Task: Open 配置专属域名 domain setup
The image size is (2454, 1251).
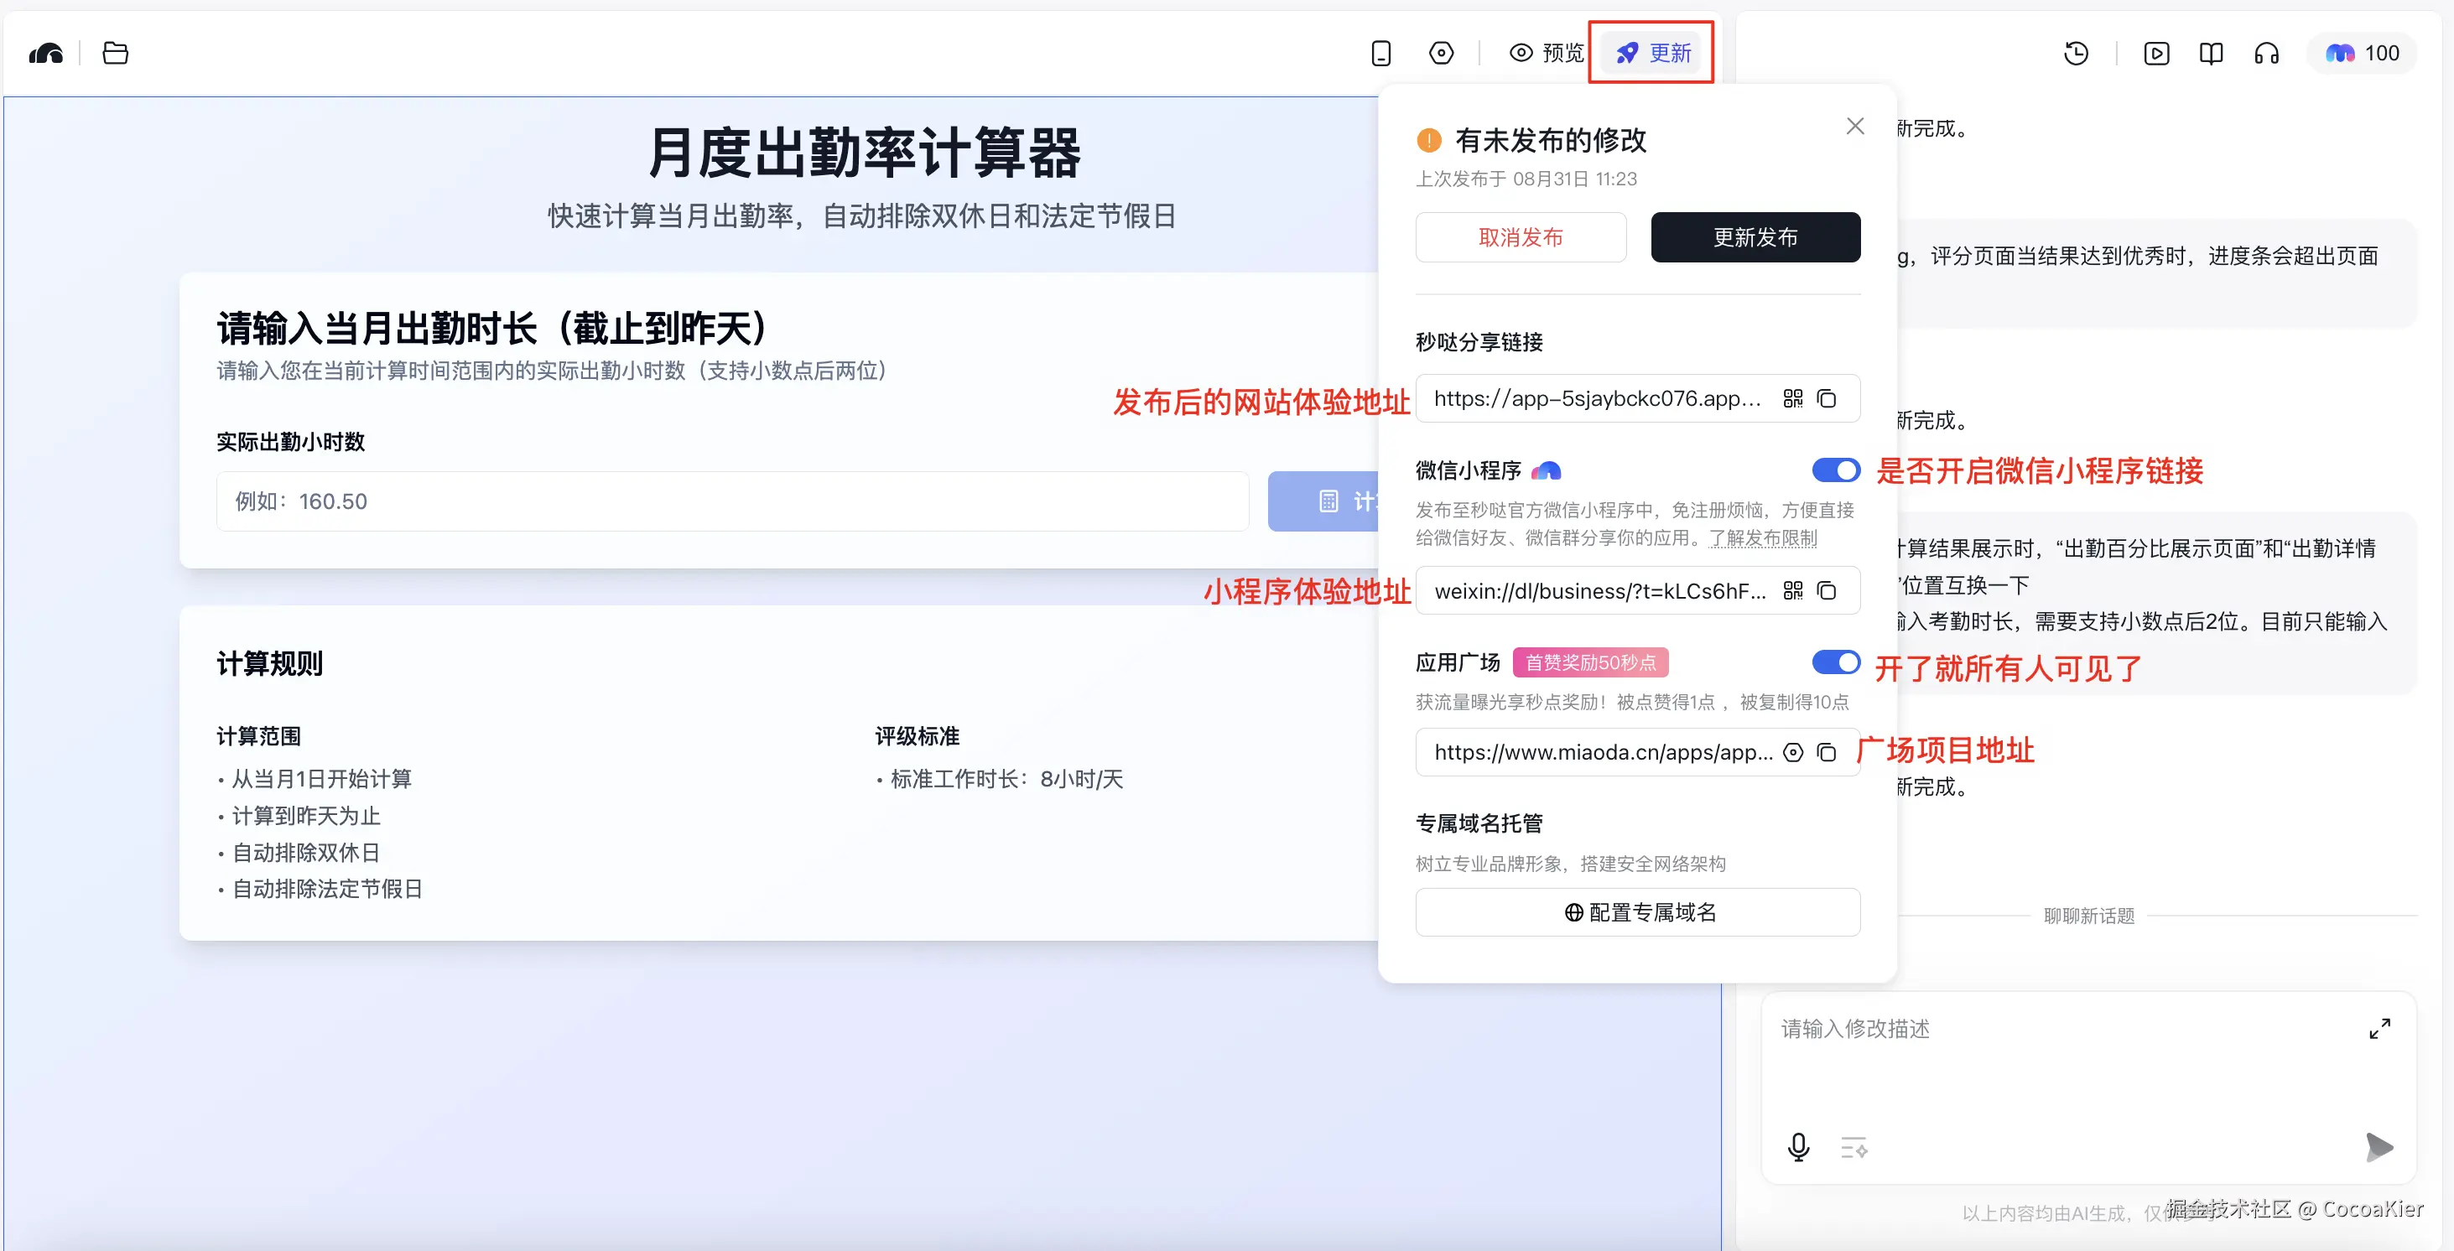Action: [1638, 912]
